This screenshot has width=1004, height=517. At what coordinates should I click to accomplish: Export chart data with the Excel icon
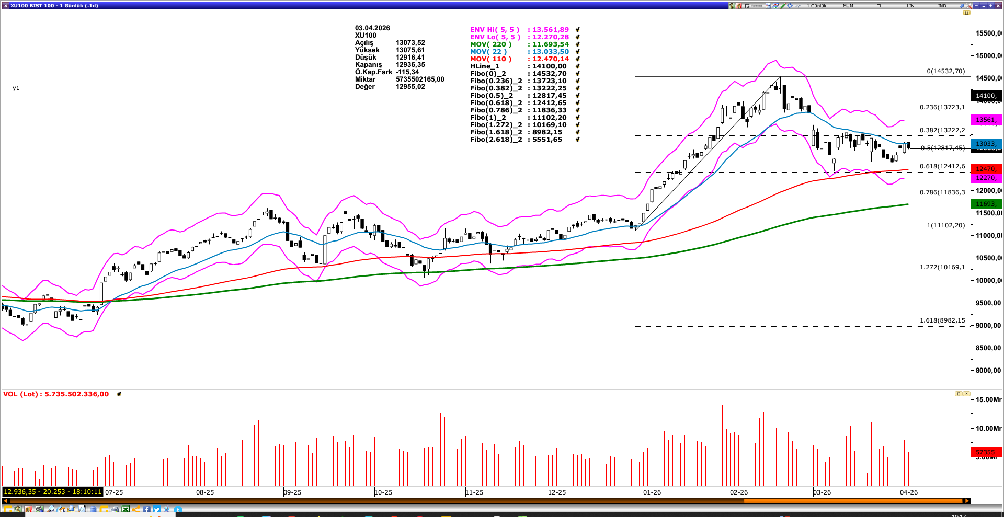click(x=125, y=509)
